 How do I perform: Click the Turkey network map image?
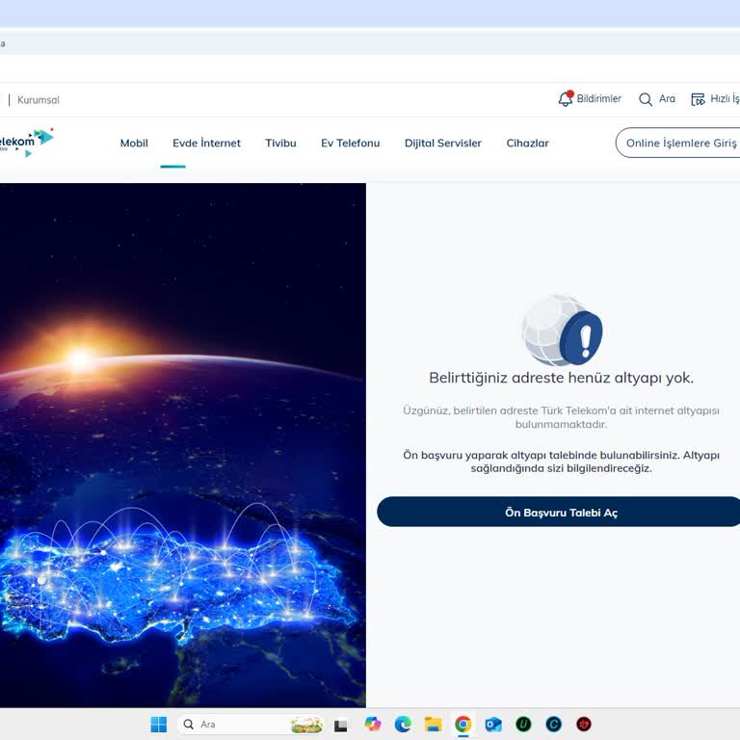[183, 445]
